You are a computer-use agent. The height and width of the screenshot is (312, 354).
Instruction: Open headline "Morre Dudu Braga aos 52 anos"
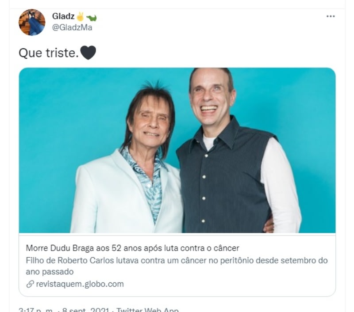[x=132, y=248]
